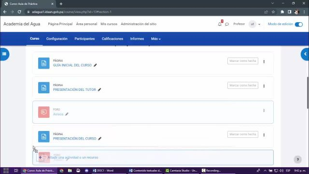Mark PRESENTACIÓN DEL CURSO as done

tap(243, 134)
